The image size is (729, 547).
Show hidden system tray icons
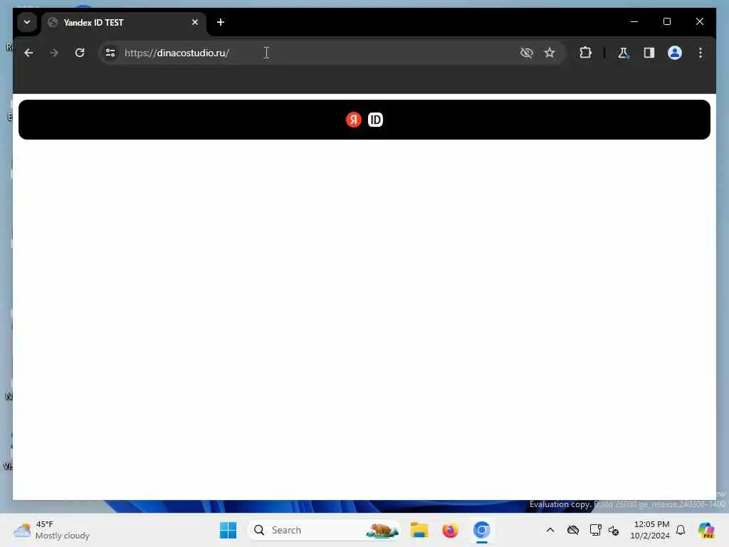(x=550, y=530)
